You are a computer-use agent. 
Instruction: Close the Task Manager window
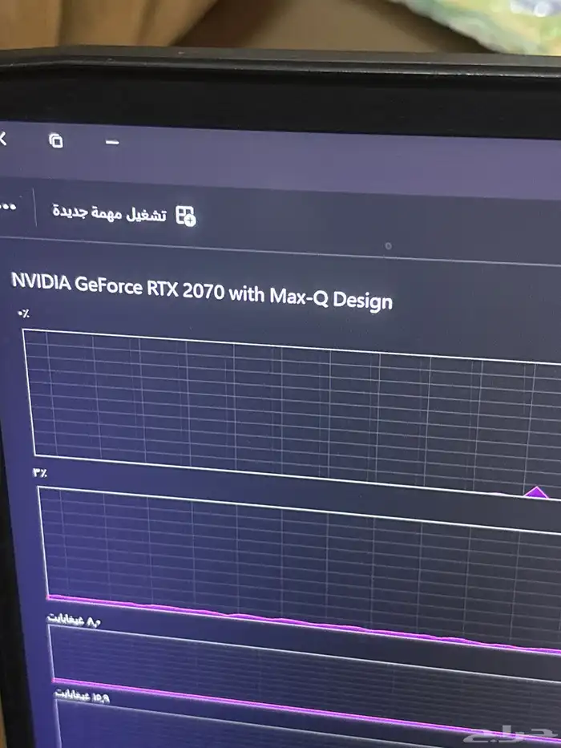(x=3, y=139)
